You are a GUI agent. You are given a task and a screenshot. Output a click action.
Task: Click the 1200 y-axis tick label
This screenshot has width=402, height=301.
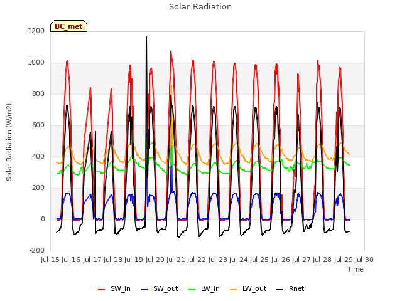[36, 31]
